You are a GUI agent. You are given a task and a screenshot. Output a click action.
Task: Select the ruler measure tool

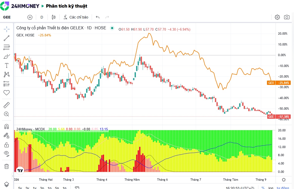(7, 105)
